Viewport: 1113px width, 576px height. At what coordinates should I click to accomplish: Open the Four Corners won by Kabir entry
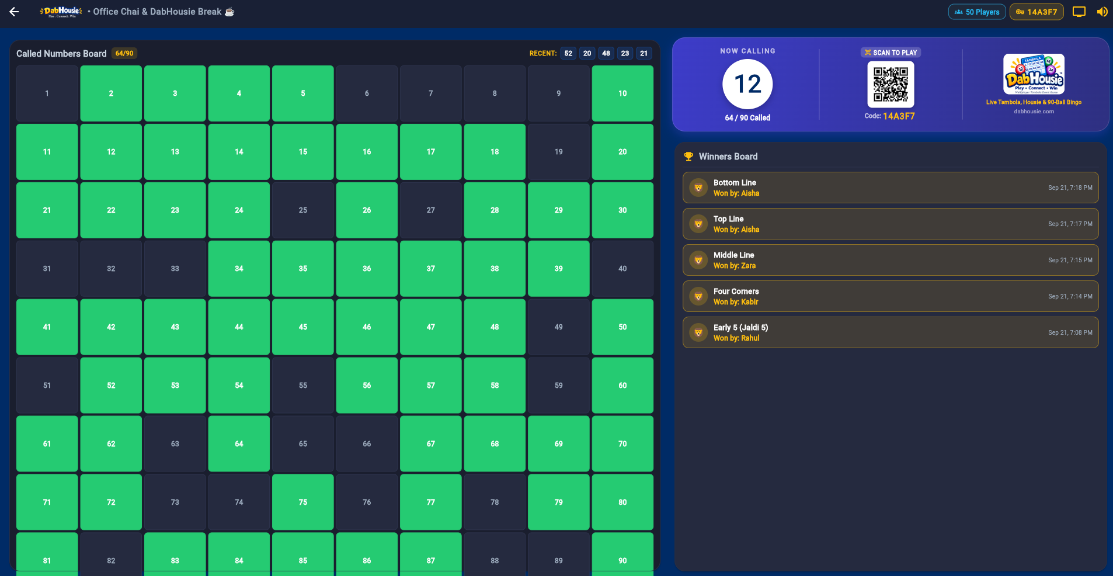coord(891,296)
